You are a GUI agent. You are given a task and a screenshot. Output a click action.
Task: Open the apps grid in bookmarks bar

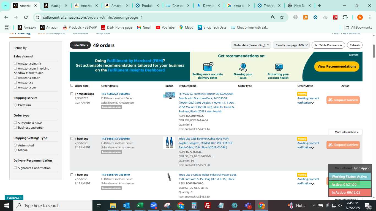pos(7,27)
